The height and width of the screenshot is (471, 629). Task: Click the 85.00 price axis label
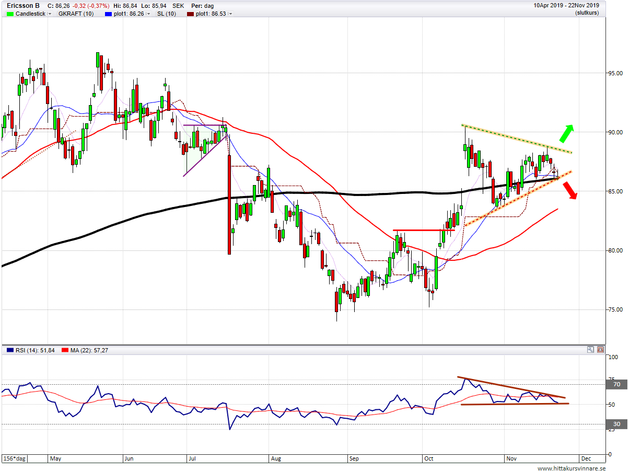click(615, 191)
